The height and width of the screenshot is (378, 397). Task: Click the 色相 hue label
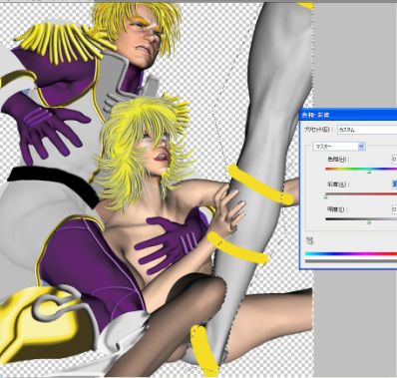pyautogui.click(x=337, y=160)
